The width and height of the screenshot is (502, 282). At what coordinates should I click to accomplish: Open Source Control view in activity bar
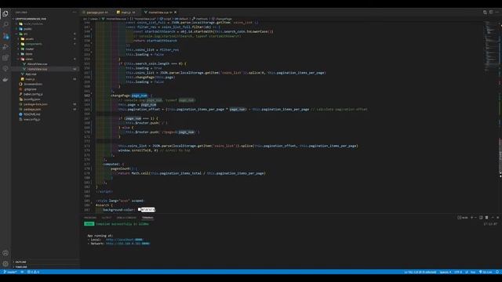(x=5, y=36)
